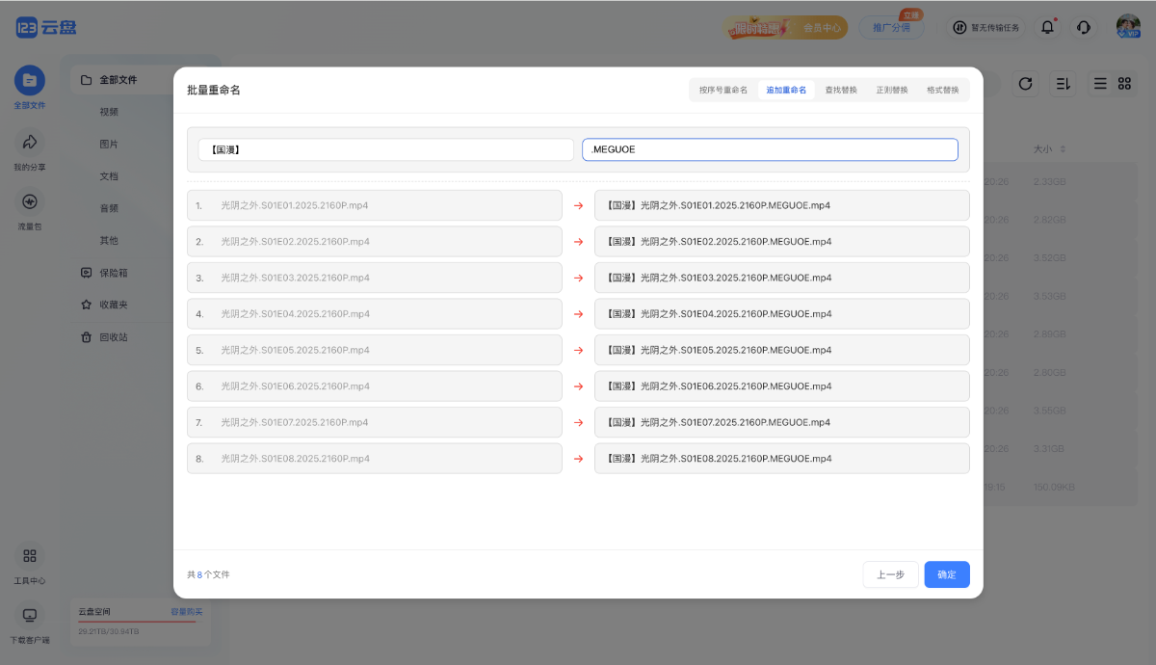Select the 正则替换 tab
The image size is (1156, 665).
(x=891, y=90)
